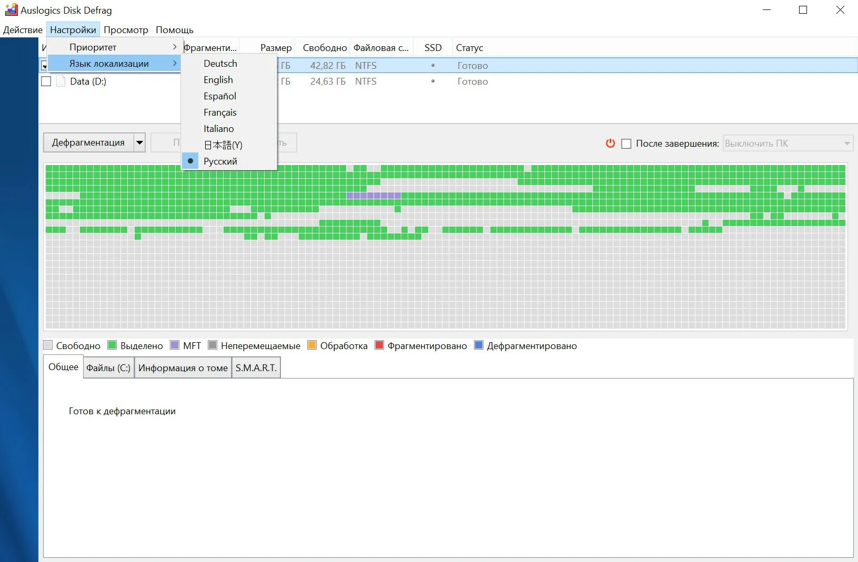The height and width of the screenshot is (562, 858).
Task: Open the Дефрагментация button dropdown arrow
Action: 139,142
